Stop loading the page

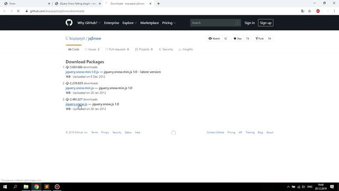click(x=18, y=11)
